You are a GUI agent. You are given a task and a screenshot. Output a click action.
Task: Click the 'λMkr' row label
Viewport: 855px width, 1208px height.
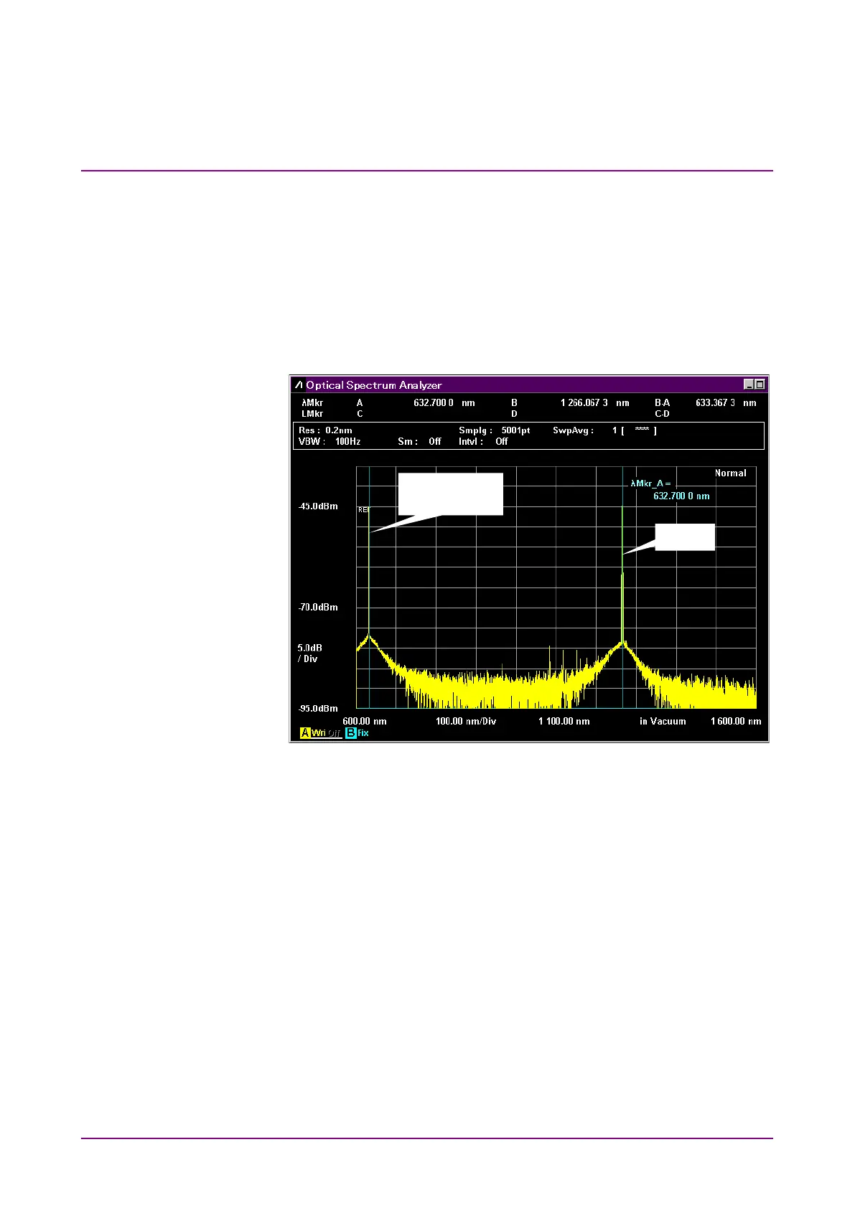[x=312, y=403]
